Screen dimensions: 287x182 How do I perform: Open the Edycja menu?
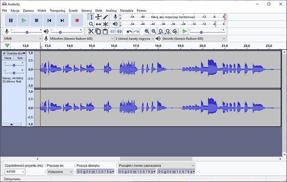15,10
